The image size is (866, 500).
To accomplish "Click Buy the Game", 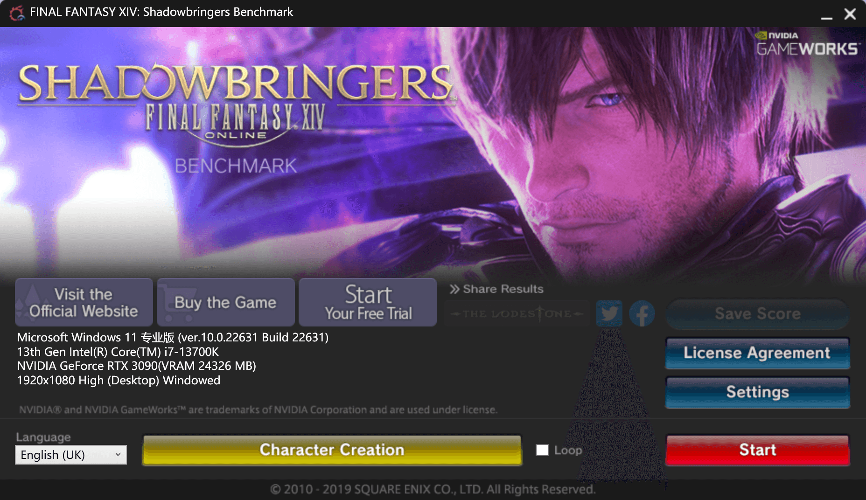I will tap(226, 302).
